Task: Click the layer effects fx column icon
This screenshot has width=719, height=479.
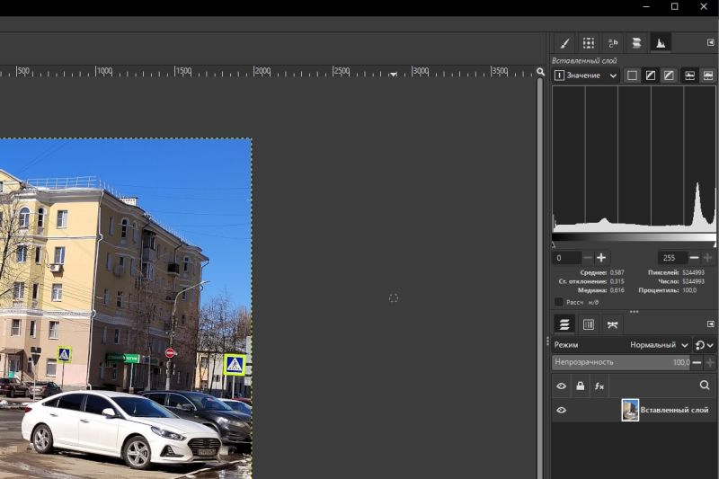Action: coord(599,386)
